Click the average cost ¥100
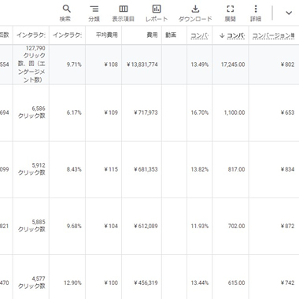Viewport: 299px width, 299px height. click(x=111, y=282)
